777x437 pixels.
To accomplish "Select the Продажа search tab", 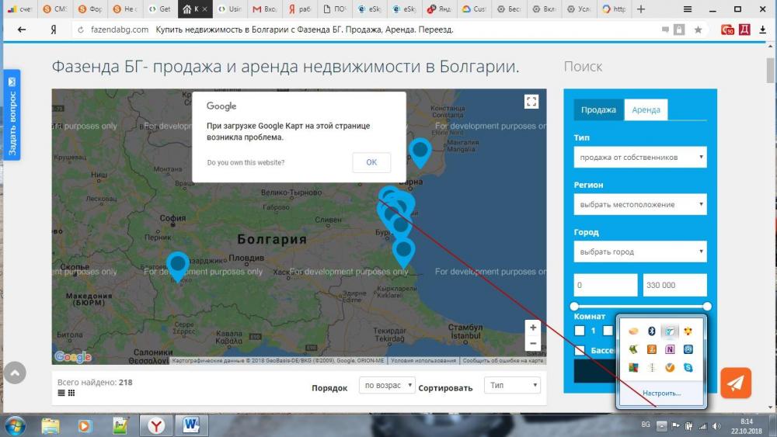I will (x=598, y=109).
